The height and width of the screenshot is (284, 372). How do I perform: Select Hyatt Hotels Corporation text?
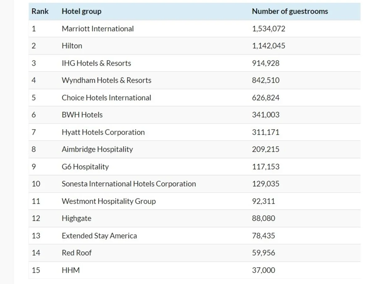click(x=103, y=132)
